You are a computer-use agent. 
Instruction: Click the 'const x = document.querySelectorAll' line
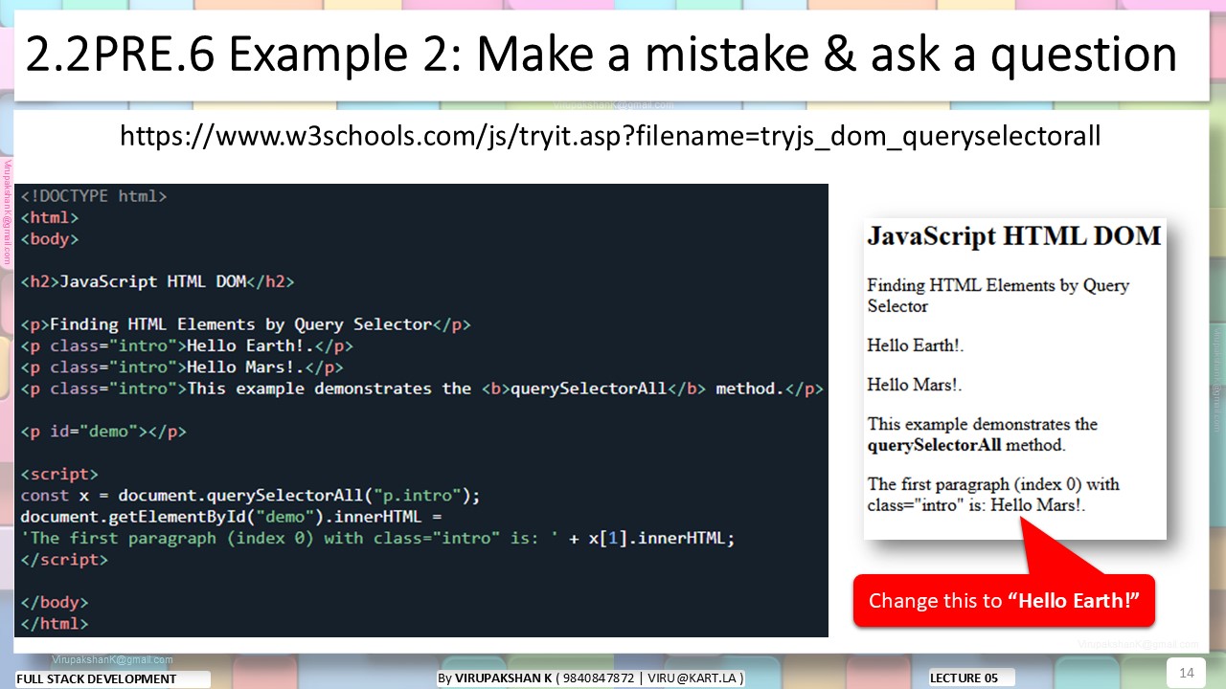click(x=250, y=496)
